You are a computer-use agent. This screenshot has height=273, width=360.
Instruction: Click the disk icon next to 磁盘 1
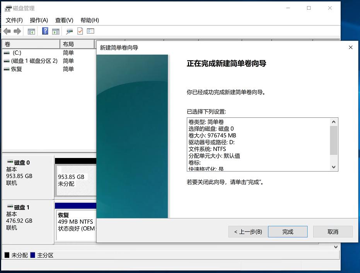pyautogui.click(x=10, y=207)
